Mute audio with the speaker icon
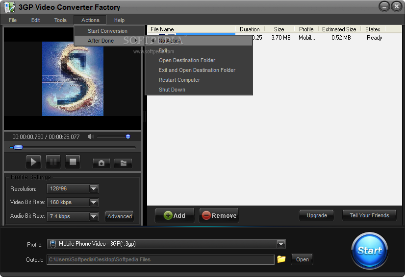The height and width of the screenshot is (277, 405). pyautogui.click(x=91, y=137)
